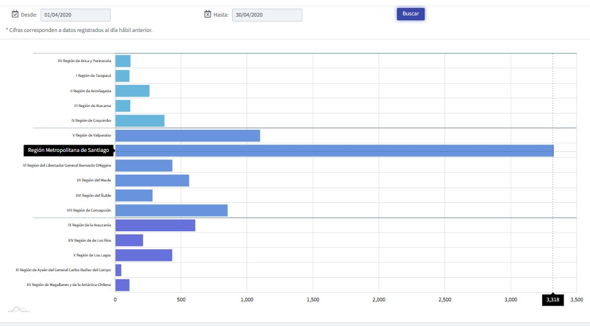Click the Región Metropolitana de Santiago tooltip label

click(x=68, y=151)
